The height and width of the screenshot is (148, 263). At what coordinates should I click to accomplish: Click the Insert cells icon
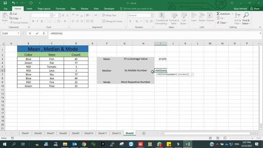[194, 16]
